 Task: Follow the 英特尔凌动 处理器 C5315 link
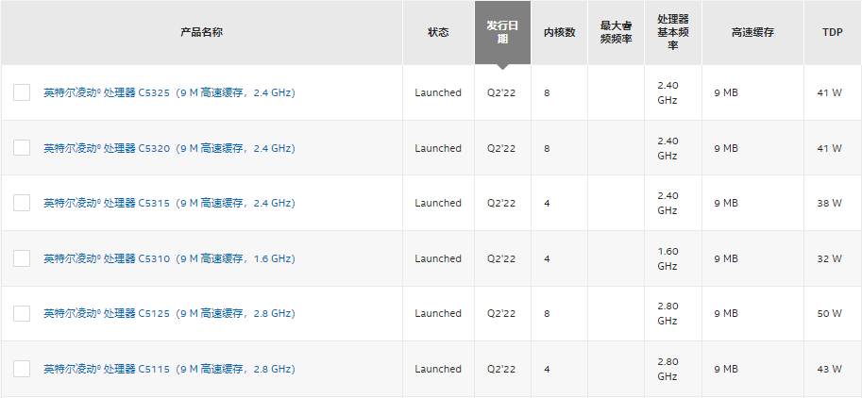click(x=169, y=203)
